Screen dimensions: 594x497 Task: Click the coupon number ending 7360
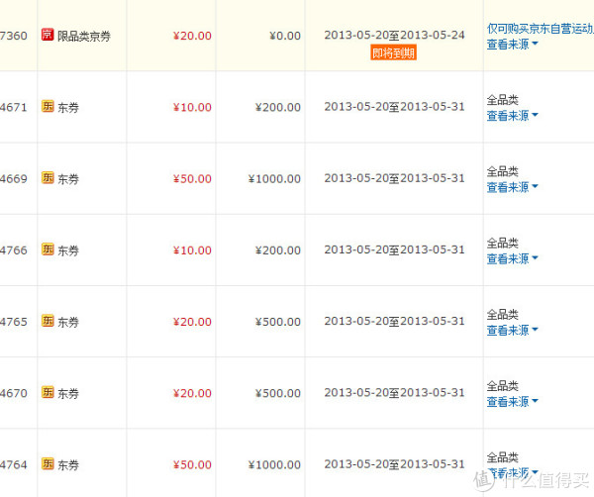[14, 36]
